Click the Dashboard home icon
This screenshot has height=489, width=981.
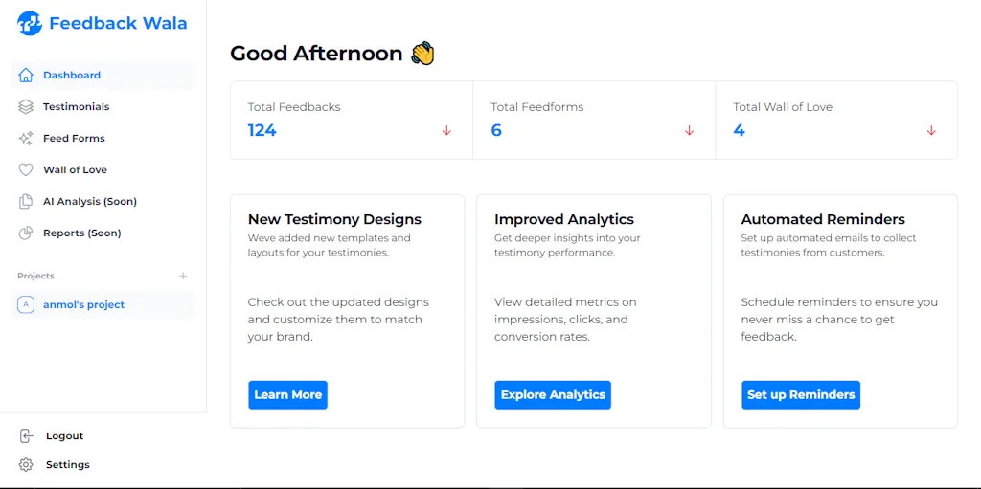[x=26, y=75]
